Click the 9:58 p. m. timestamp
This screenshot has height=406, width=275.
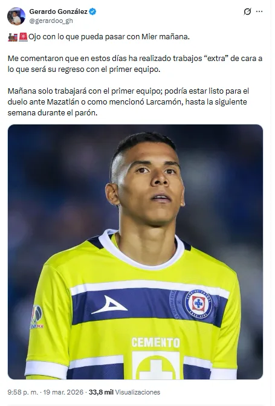click(22, 392)
